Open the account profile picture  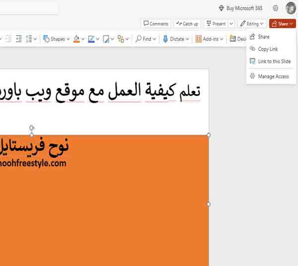pyautogui.click(x=291, y=8)
